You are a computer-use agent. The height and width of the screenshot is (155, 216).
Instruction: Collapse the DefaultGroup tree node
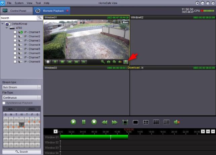[x=3, y=24]
